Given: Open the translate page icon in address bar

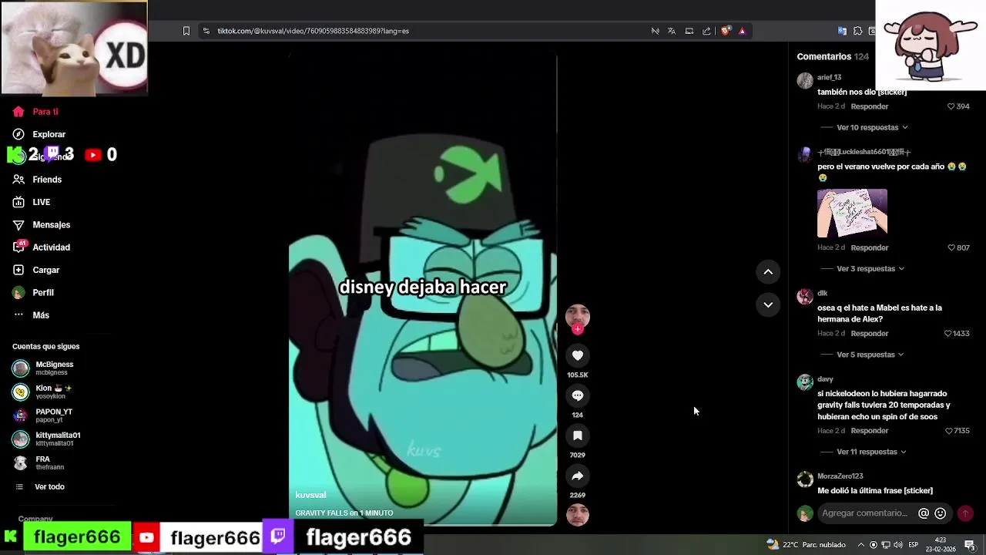Looking at the screenshot, I should [672, 31].
